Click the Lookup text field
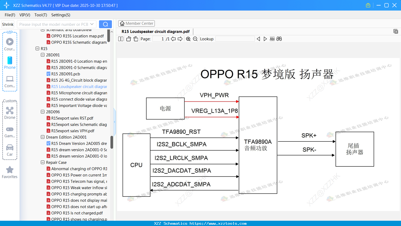The width and height of the screenshot is (401, 226). (x=235, y=39)
